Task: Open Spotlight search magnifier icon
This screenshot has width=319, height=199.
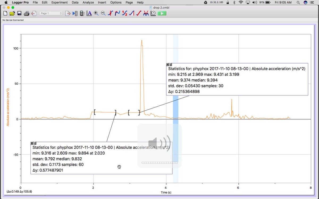Action: coord(299,2)
